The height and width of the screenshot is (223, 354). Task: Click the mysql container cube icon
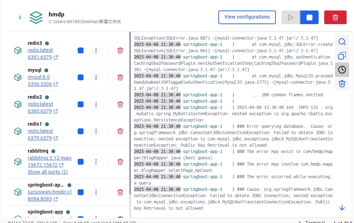click(x=18, y=77)
